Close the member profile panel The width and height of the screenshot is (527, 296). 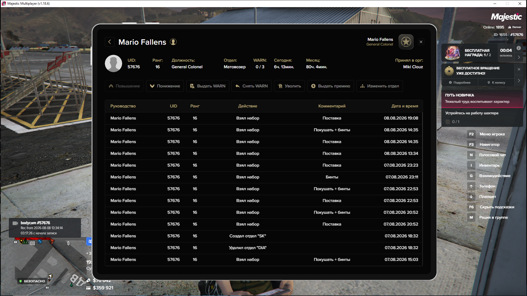(x=421, y=42)
